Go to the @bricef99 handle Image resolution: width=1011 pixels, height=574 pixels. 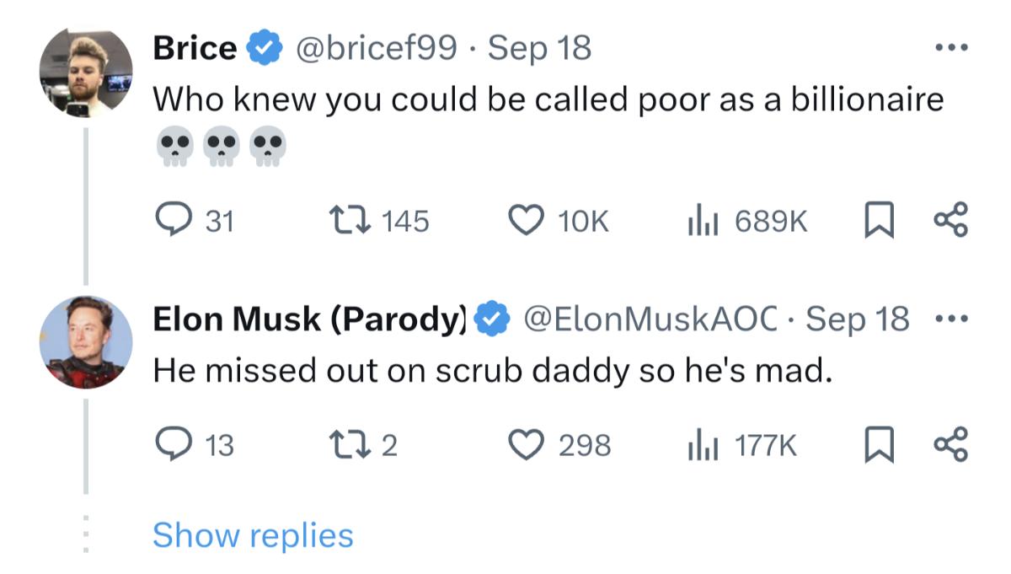point(376,48)
